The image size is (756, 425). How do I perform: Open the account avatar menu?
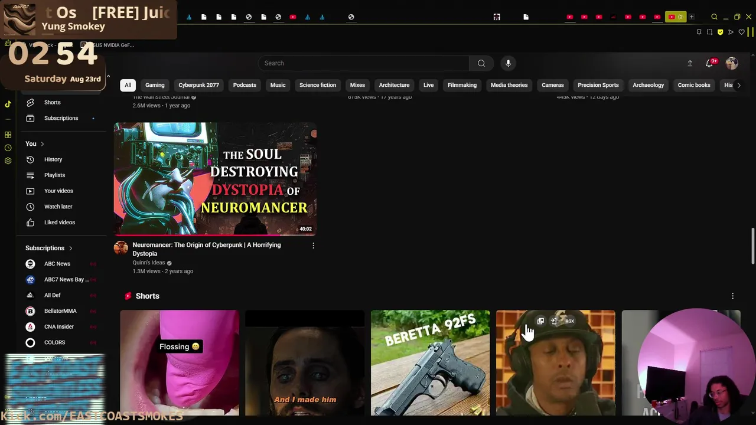[x=732, y=63]
